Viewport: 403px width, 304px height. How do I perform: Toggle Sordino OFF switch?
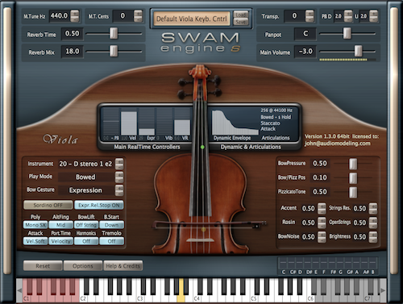48,205
